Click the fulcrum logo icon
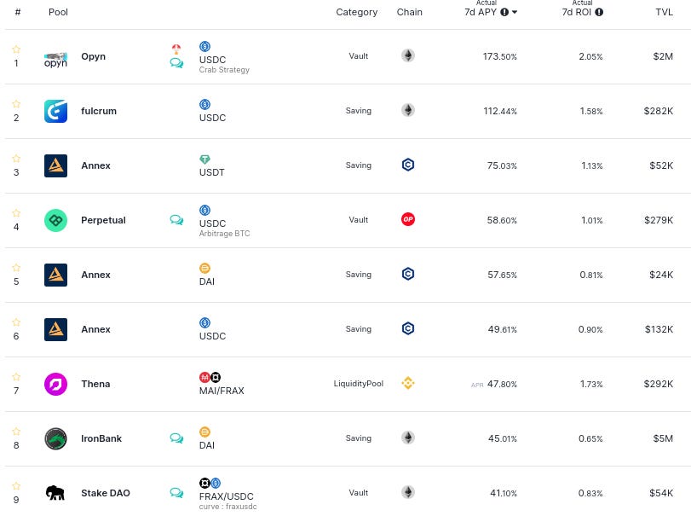 tap(55, 111)
